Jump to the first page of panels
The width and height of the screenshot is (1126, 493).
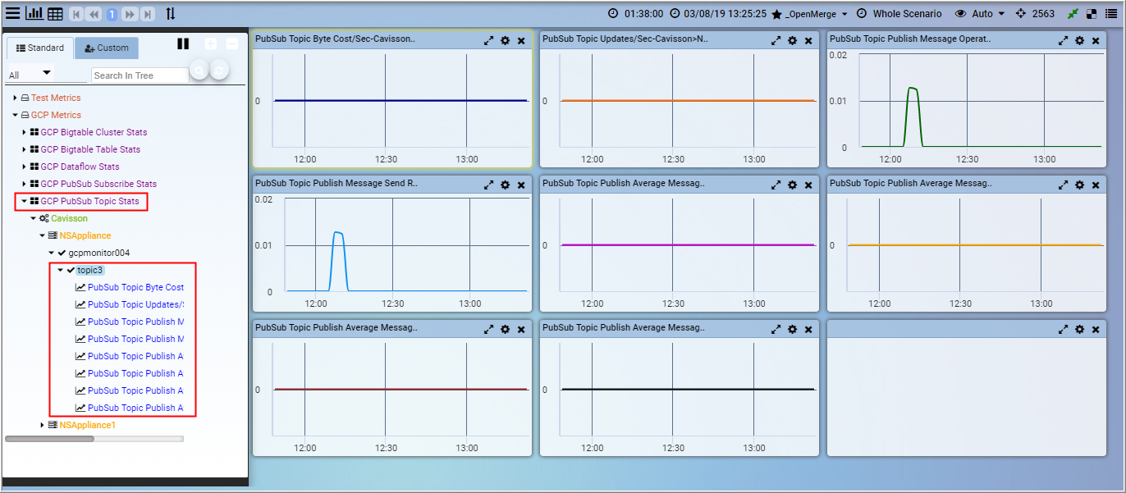76,14
